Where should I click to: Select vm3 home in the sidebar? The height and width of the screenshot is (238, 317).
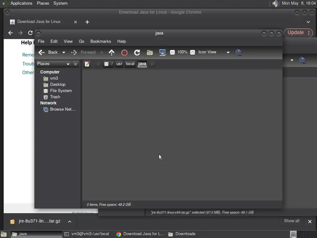tap(51, 78)
